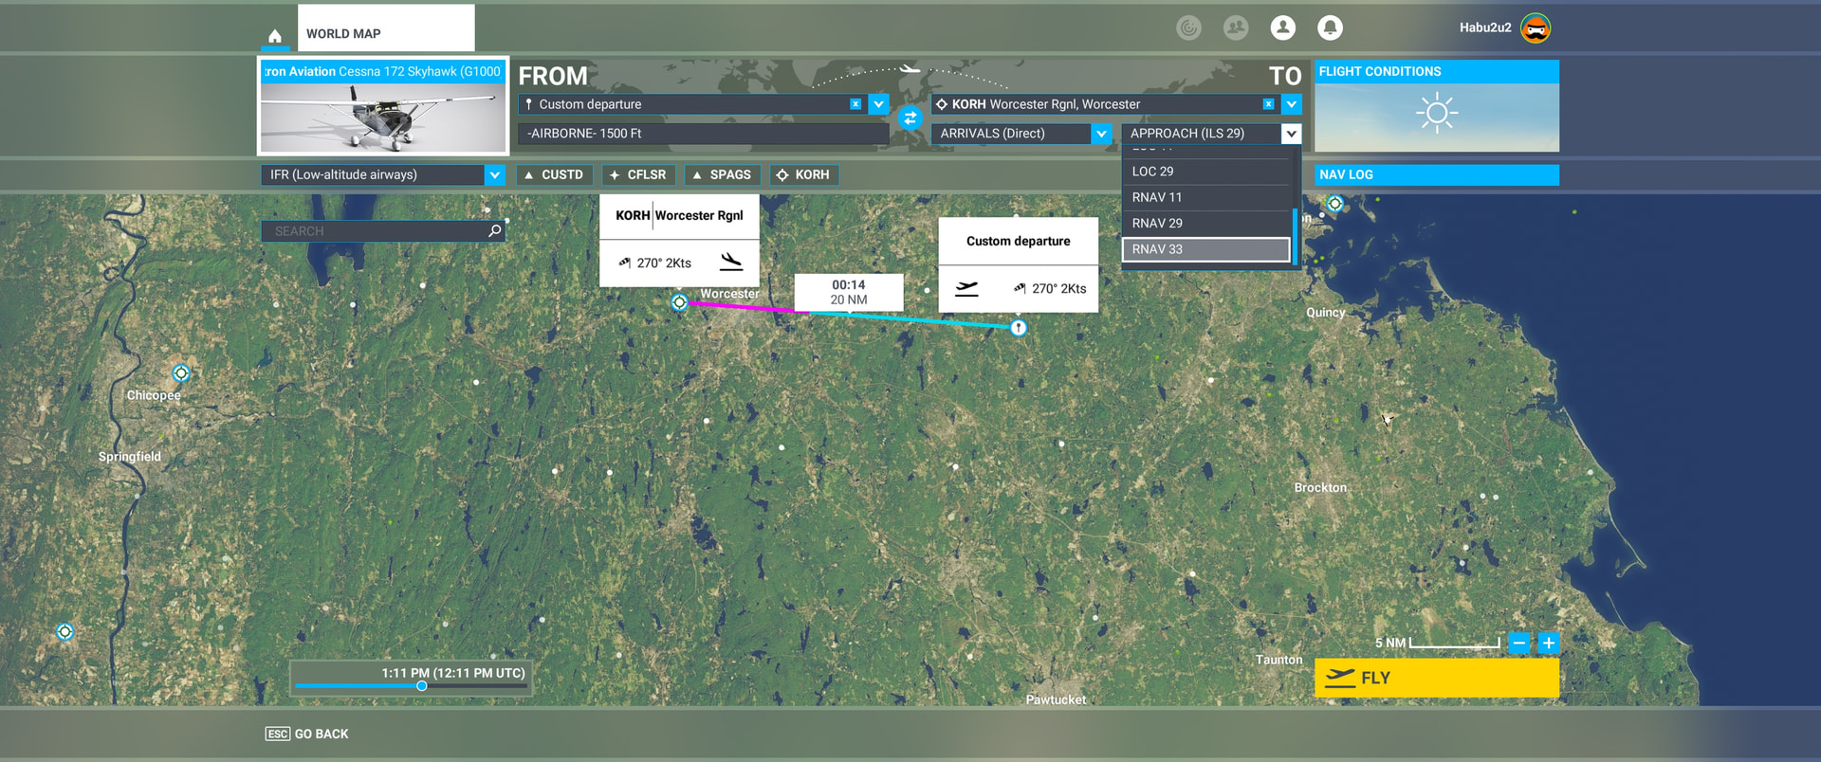Select the CFLSR waypoint
The width and height of the screenshot is (1821, 762).
tap(639, 174)
